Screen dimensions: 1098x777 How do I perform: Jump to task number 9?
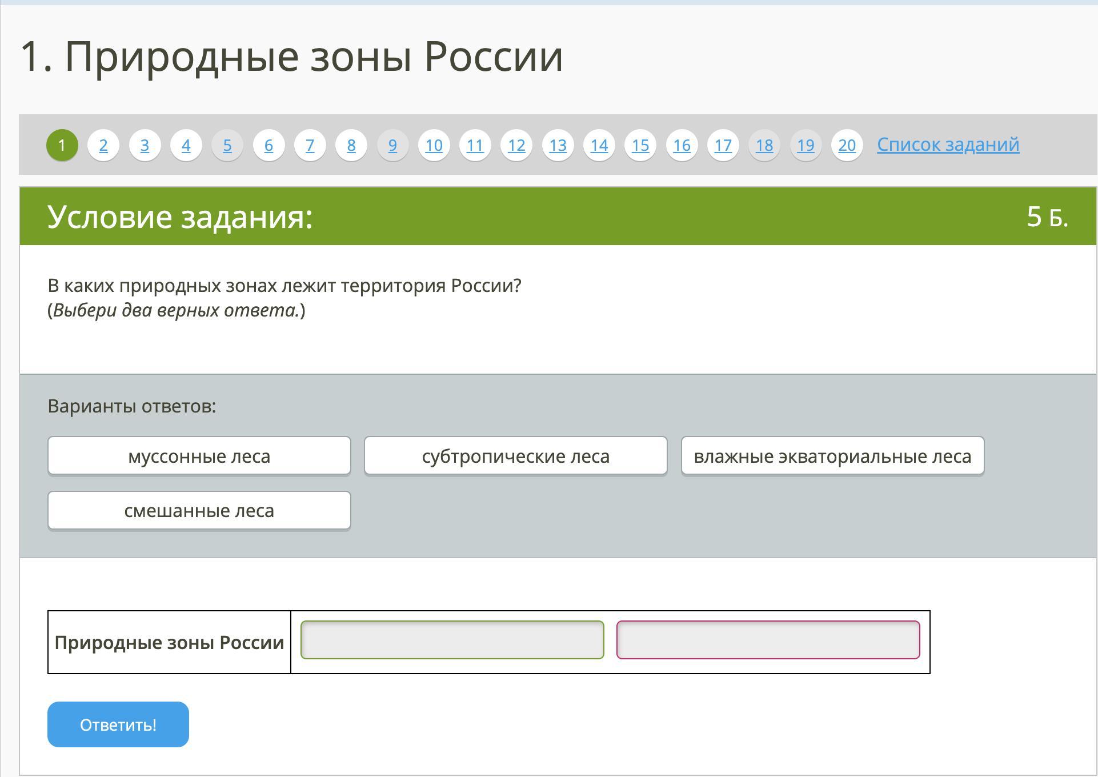pos(392,145)
